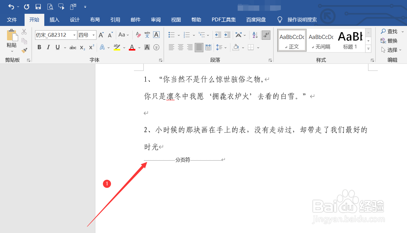407x233 pixels.
Task: Click the Undo icon
Action: pyautogui.click(x=11, y=7)
